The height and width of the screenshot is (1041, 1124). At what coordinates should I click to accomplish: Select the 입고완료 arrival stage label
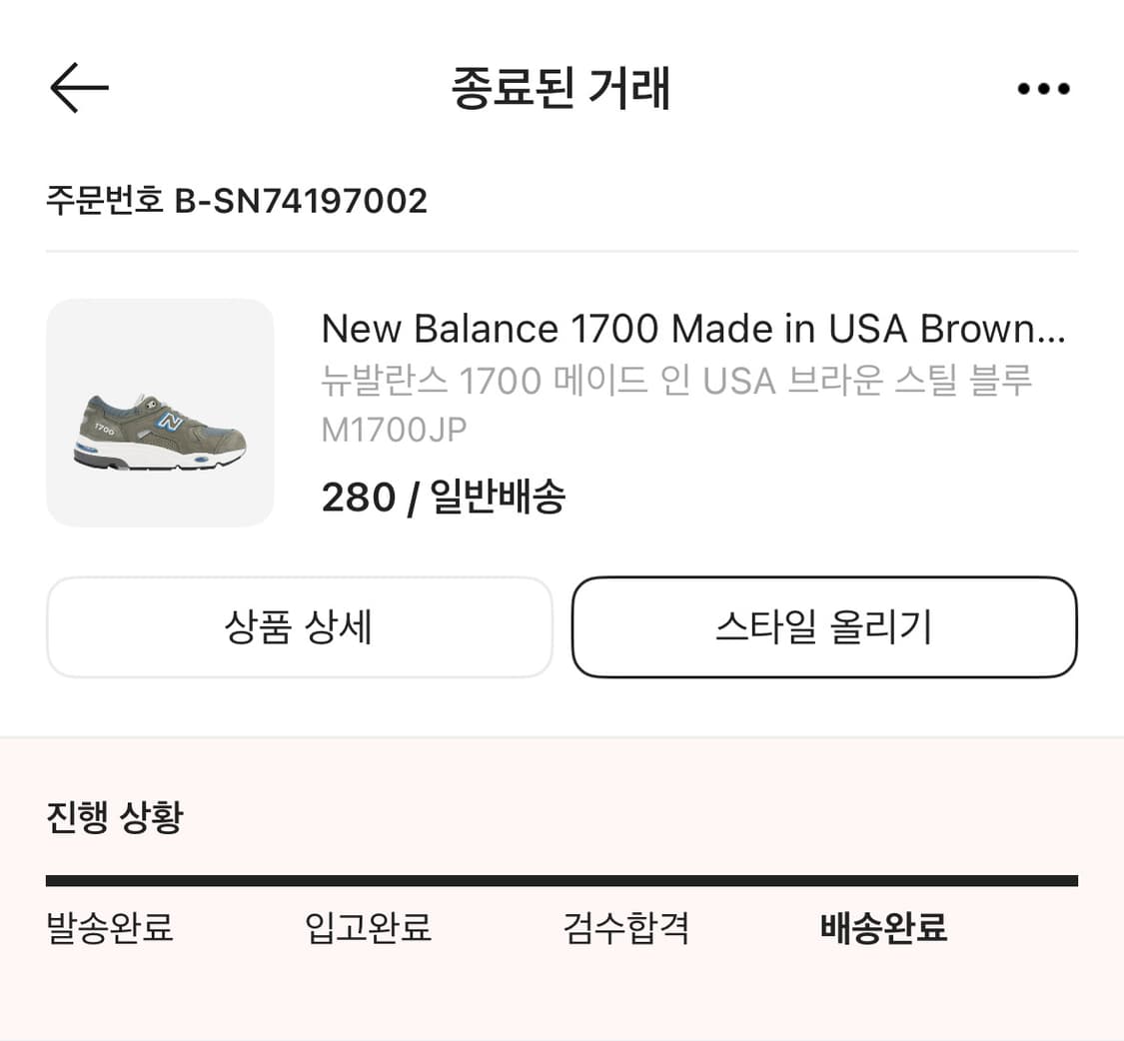click(369, 929)
